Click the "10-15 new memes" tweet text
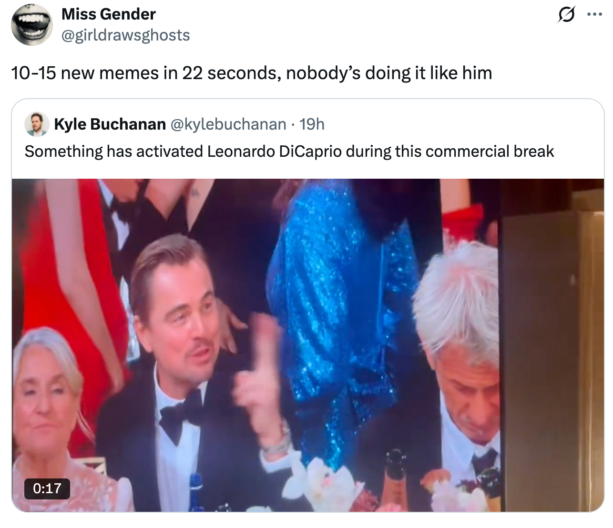The image size is (613, 528). tap(251, 73)
